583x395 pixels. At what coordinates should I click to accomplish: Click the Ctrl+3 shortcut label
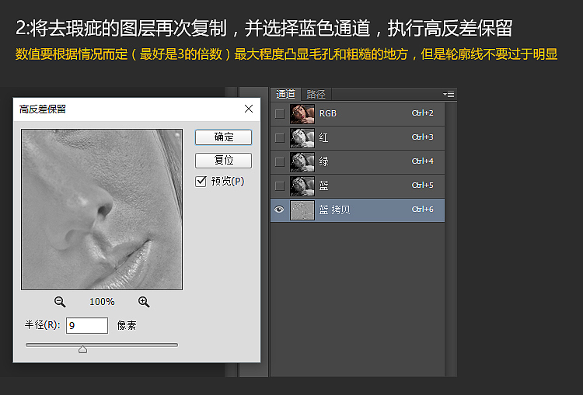[x=422, y=137]
